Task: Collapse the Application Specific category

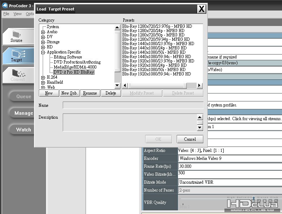Action: pyautogui.click(x=43, y=52)
